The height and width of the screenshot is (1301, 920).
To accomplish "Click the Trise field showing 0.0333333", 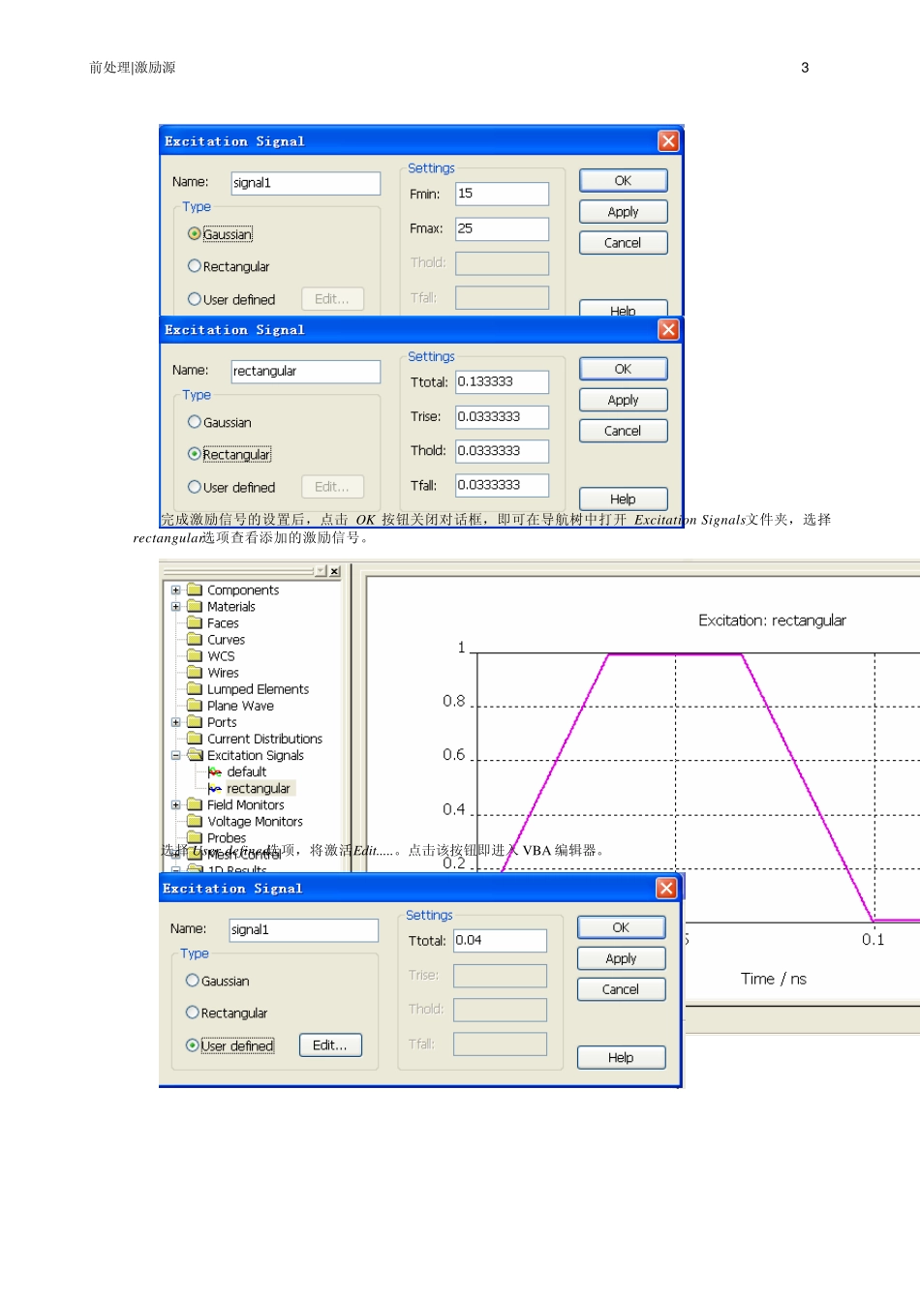I will [502, 417].
